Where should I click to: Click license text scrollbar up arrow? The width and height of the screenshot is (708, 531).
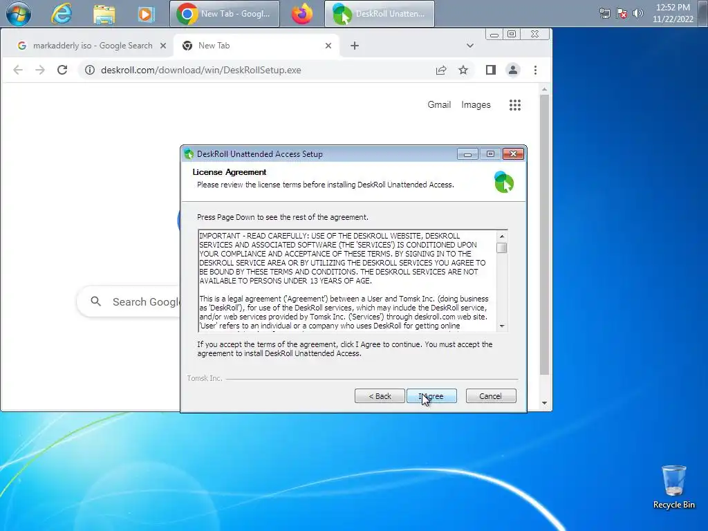pyautogui.click(x=502, y=236)
